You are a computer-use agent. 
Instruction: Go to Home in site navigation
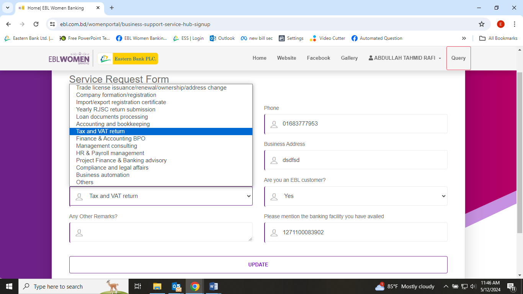pos(259,58)
